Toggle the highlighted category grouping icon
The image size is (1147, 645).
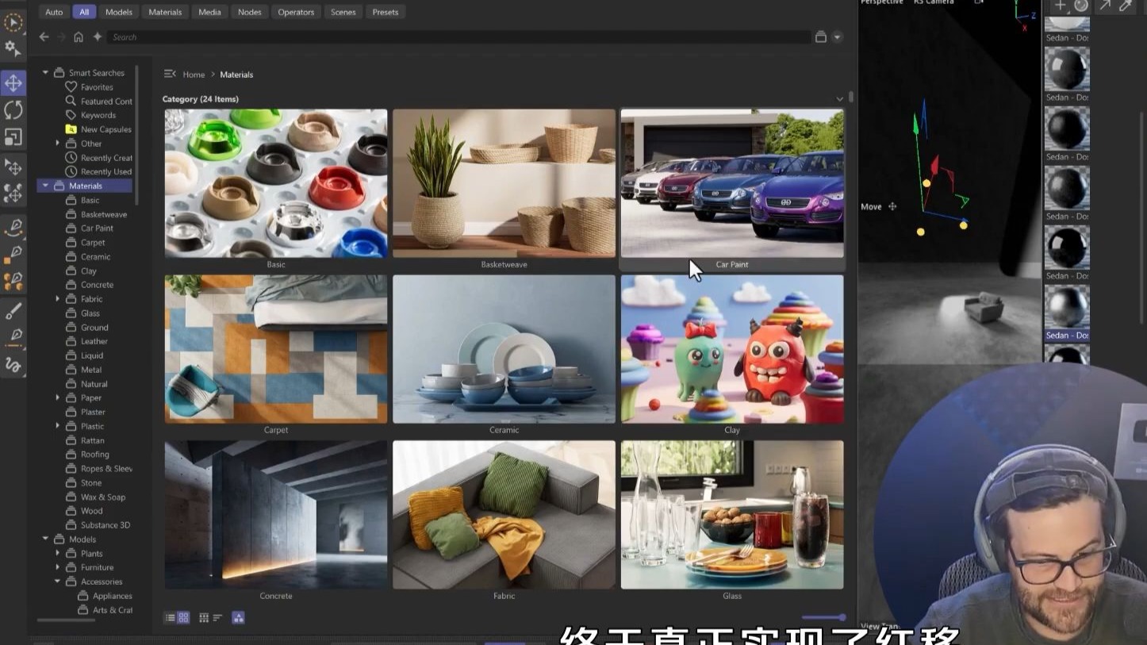(238, 617)
